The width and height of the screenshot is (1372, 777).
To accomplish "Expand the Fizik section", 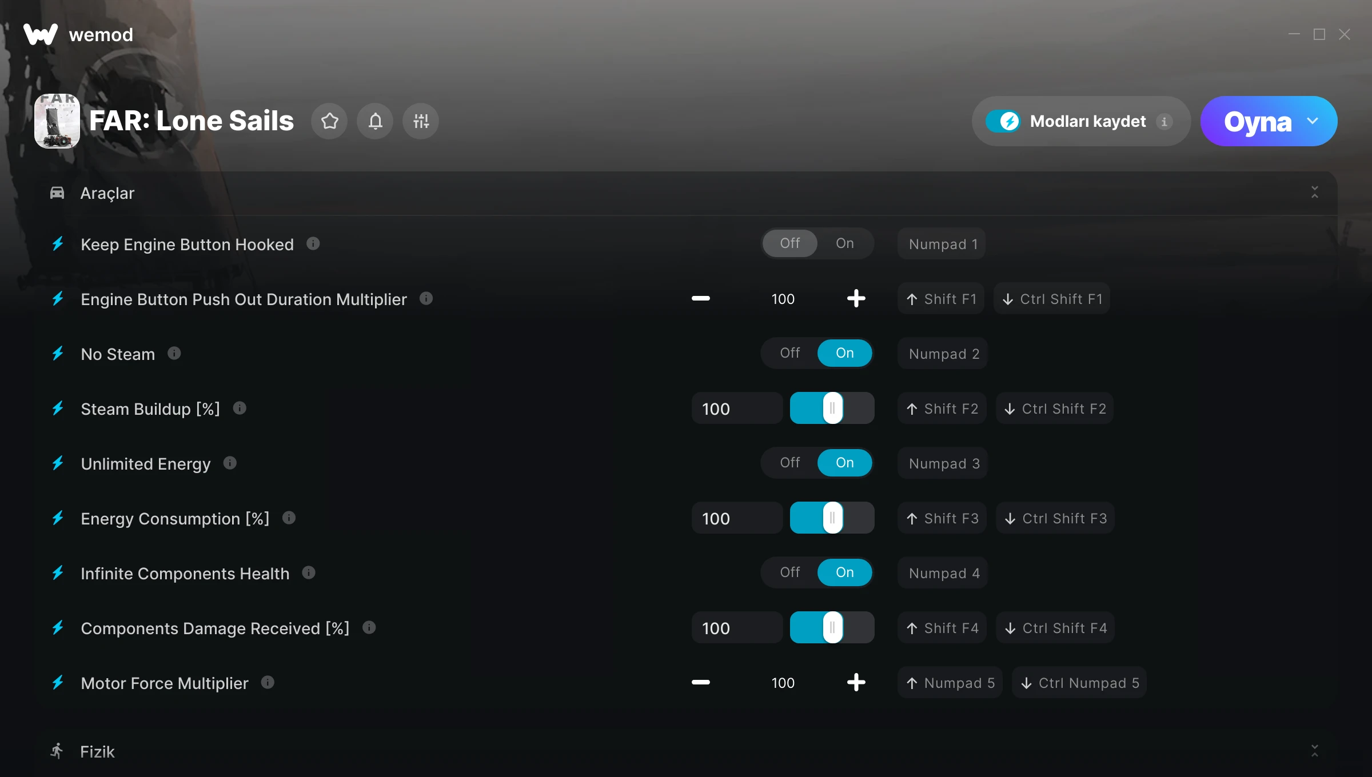I will coord(1315,751).
